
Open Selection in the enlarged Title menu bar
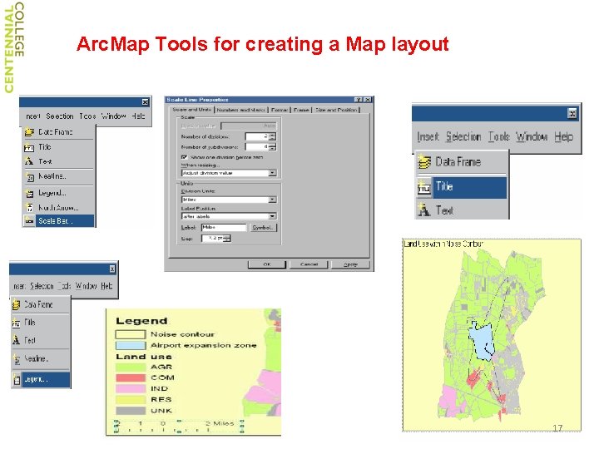pyautogui.click(x=463, y=136)
